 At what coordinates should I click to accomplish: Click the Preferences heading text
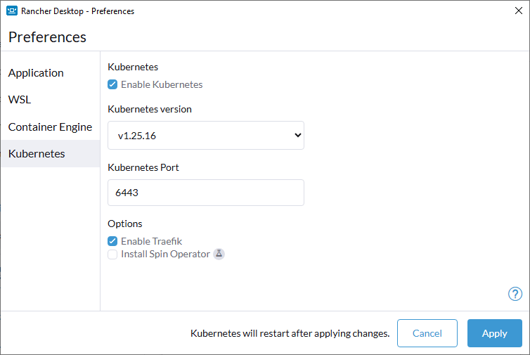[47, 37]
